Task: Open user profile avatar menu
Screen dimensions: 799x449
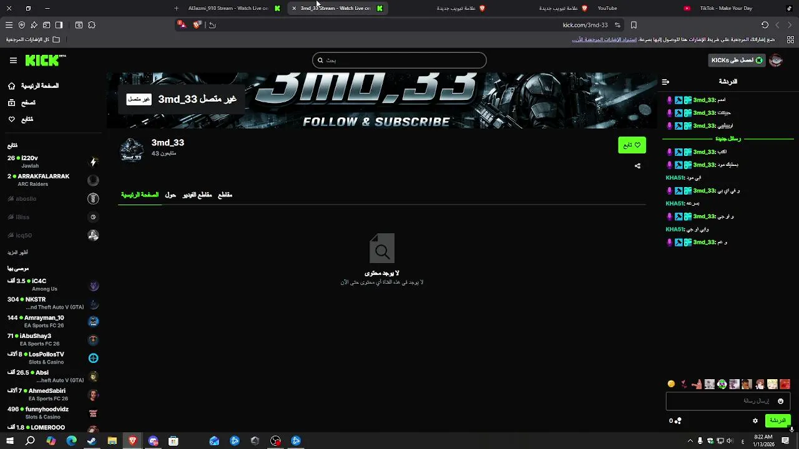Action: [x=776, y=60]
